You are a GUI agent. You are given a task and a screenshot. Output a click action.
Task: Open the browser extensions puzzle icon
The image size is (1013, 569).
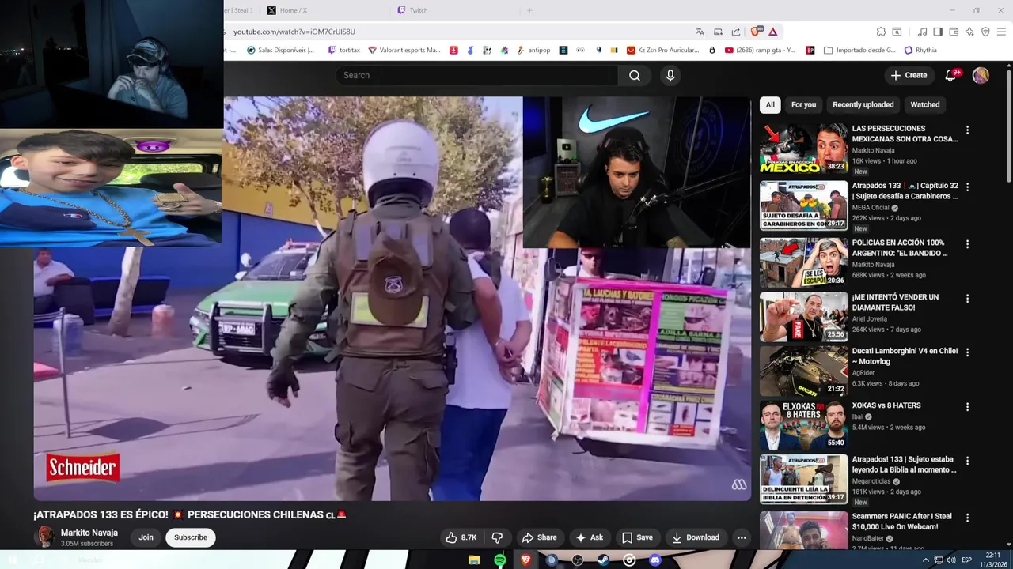tap(881, 32)
